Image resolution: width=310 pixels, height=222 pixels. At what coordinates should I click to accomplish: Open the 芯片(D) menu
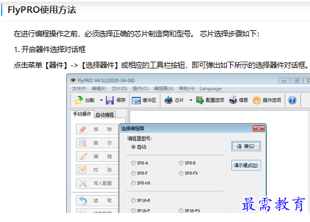coord(120,89)
